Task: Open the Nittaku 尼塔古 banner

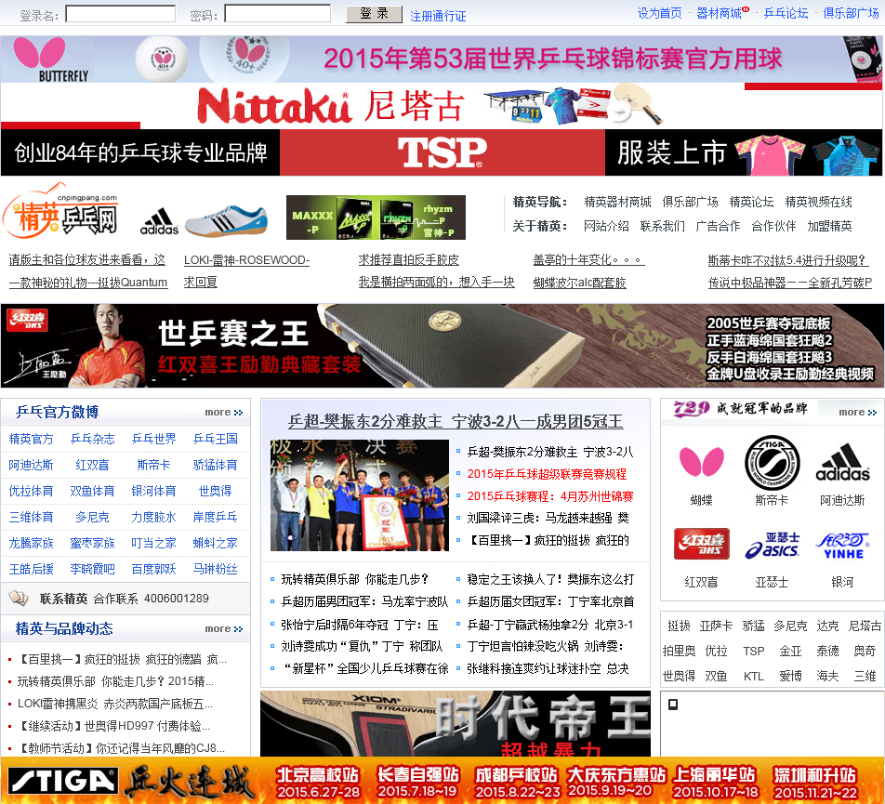Action: [x=442, y=106]
